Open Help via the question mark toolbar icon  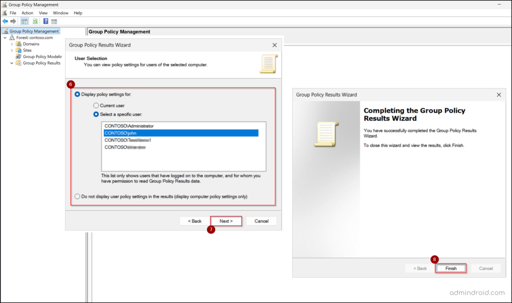pos(45,21)
